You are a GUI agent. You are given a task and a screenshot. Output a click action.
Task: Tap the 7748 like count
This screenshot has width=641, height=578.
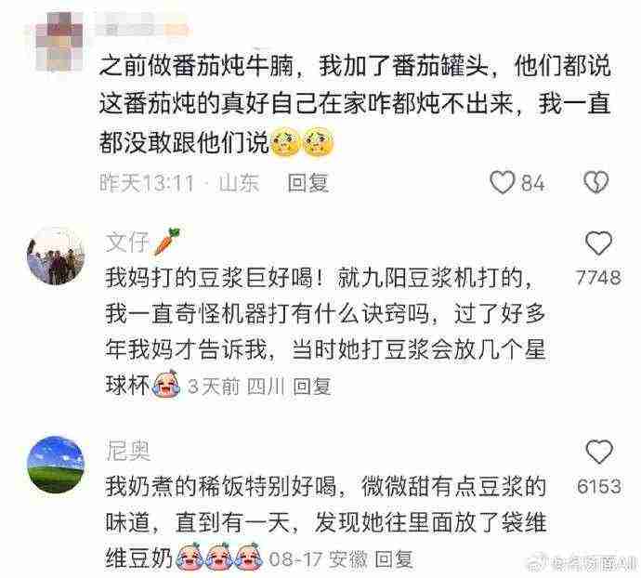tap(598, 278)
